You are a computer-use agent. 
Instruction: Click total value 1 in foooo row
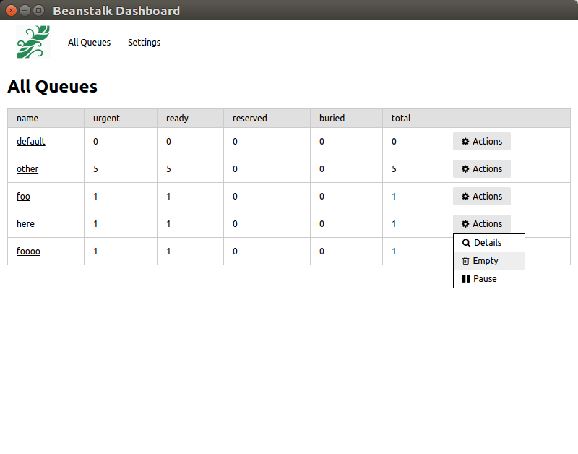(x=394, y=252)
